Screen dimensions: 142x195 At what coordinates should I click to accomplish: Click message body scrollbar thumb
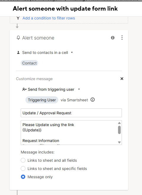(119, 130)
